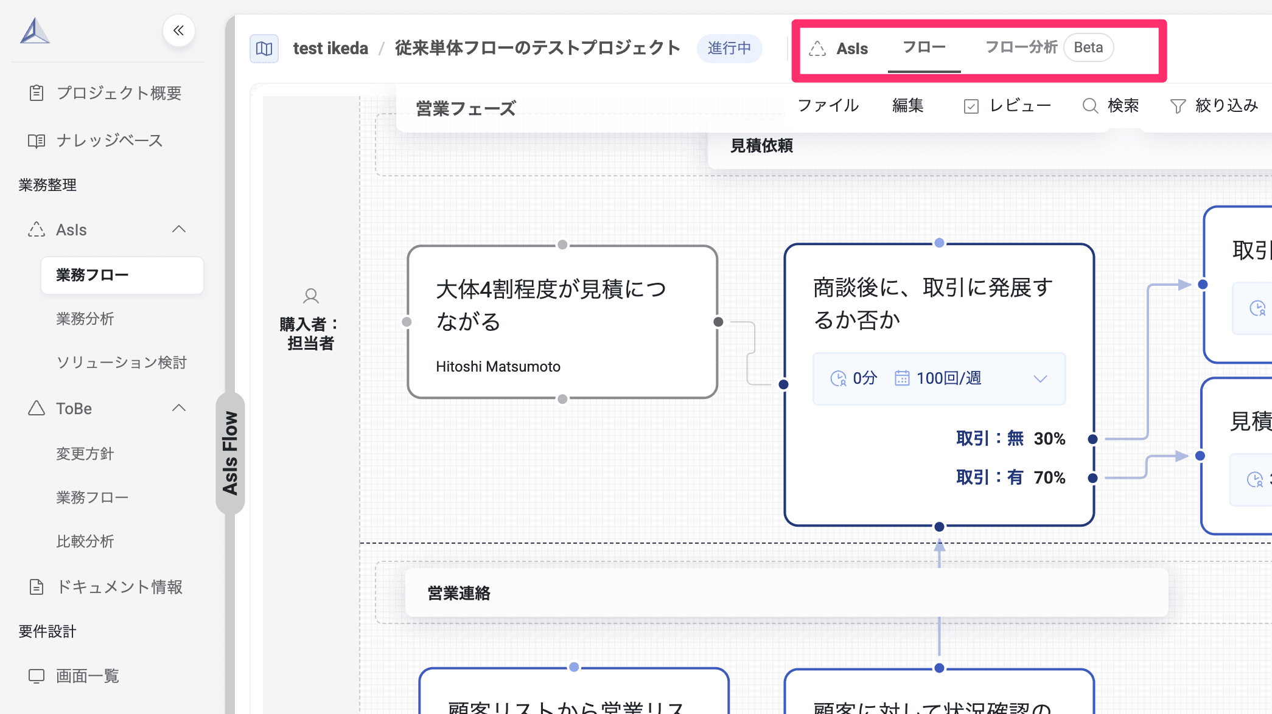1272x714 pixels.
Task: Open the frequency dropdown inside the 商談後 node
Action: point(1040,378)
